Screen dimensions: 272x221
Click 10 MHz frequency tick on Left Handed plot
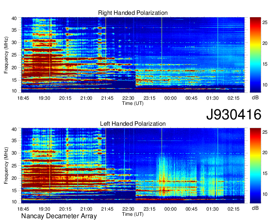click(14, 202)
